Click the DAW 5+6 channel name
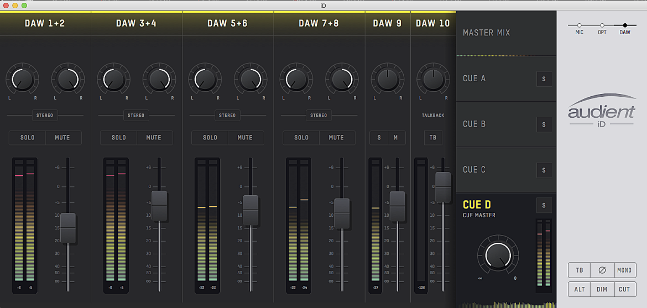The image size is (647, 308). tap(227, 24)
